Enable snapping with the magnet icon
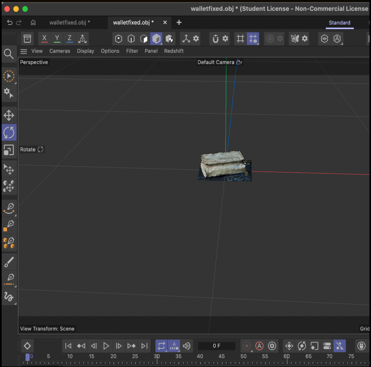 pyautogui.click(x=215, y=39)
